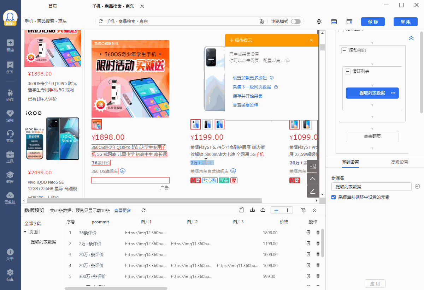Click the page-edit icon in address bar
This screenshot has width=424, height=290.
click(262, 22)
